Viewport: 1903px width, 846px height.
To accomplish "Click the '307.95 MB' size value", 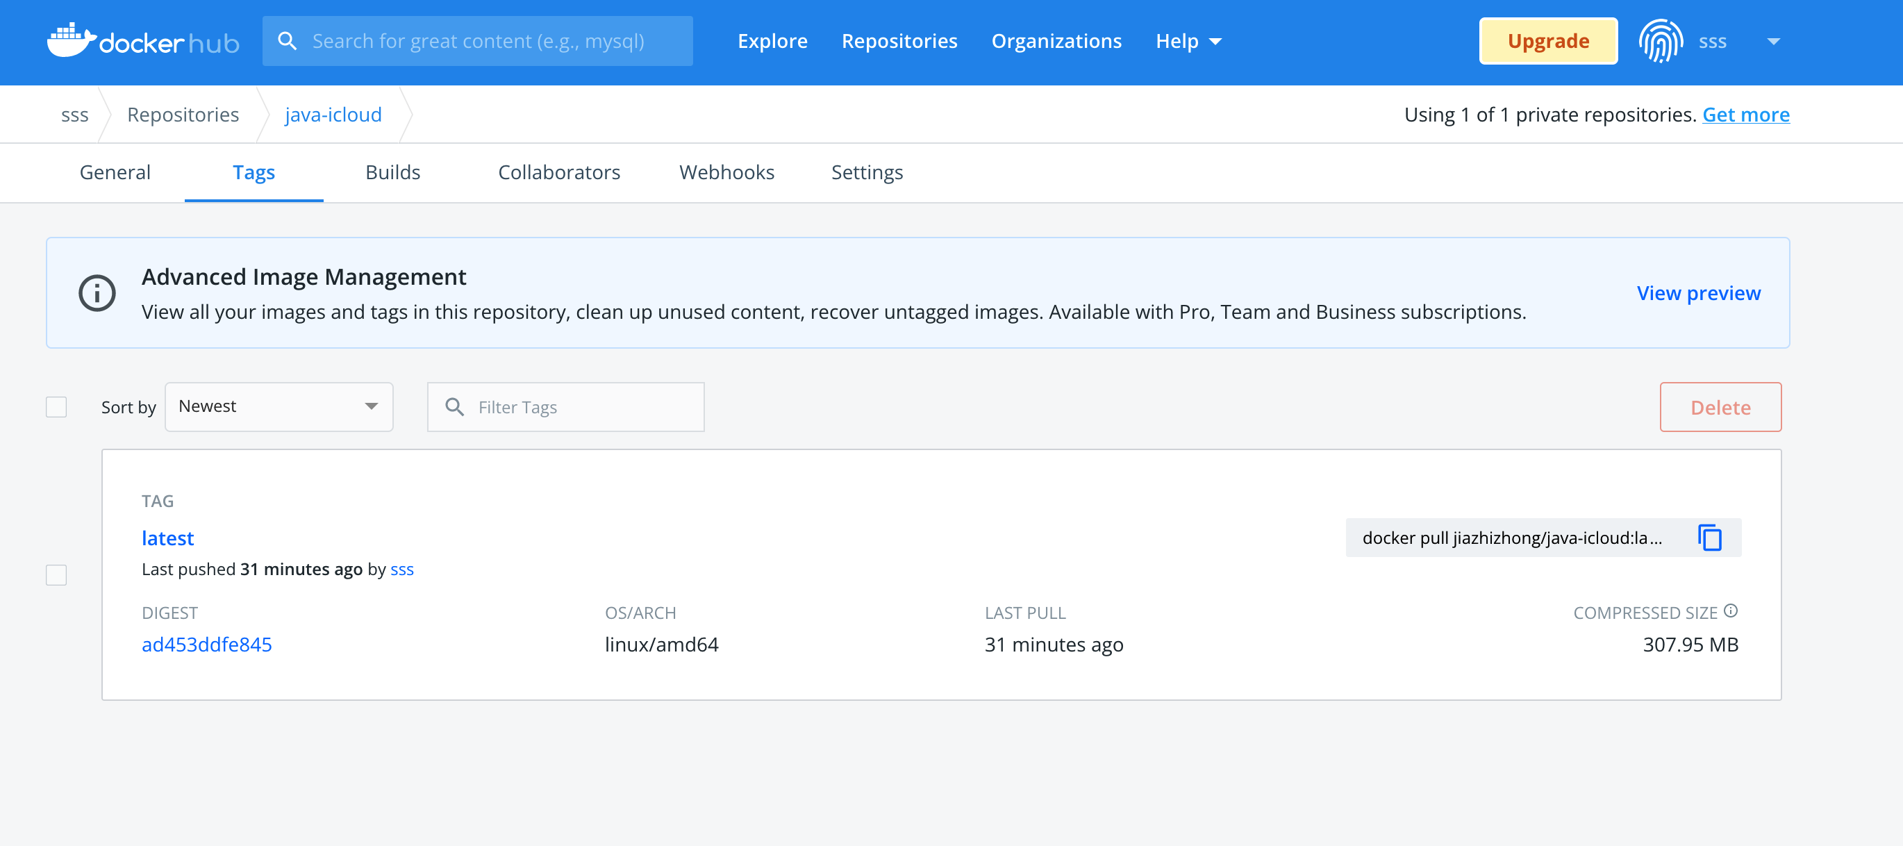I will [1690, 645].
